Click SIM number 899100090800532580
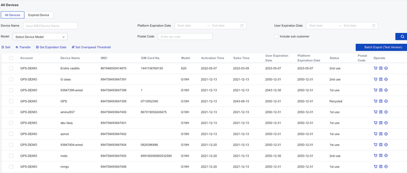407x173 pixels. [x=156, y=156]
